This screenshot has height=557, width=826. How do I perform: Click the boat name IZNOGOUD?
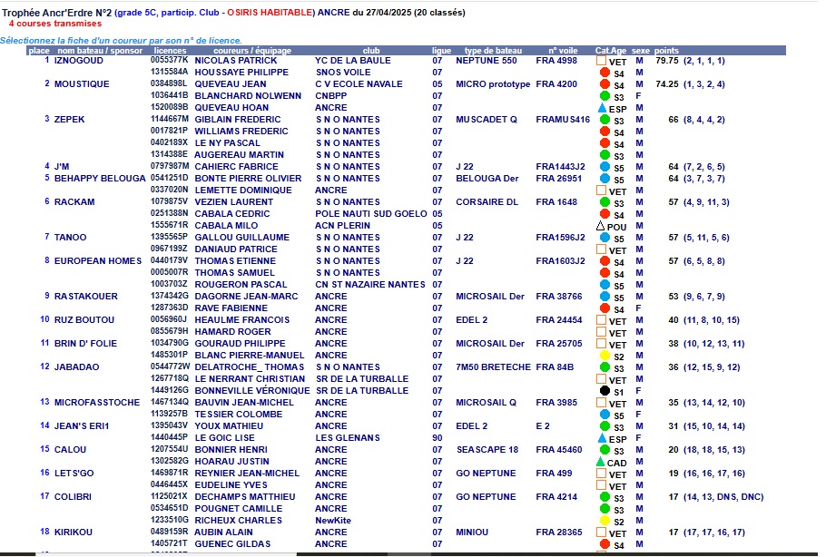(79, 61)
